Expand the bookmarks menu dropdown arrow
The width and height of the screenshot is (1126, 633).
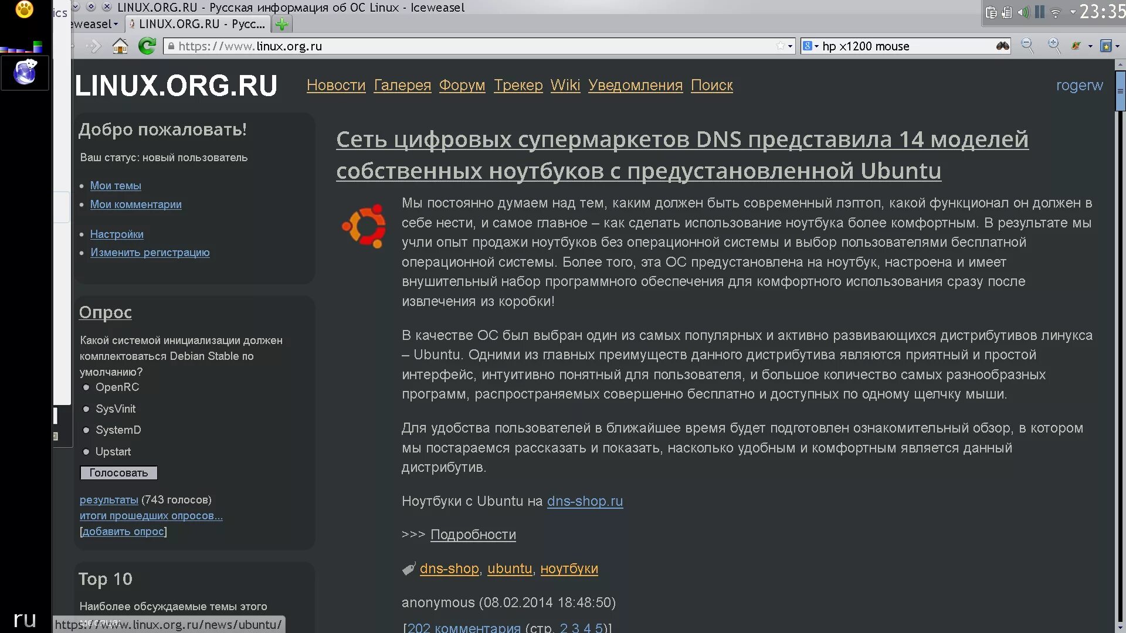pos(1117,46)
